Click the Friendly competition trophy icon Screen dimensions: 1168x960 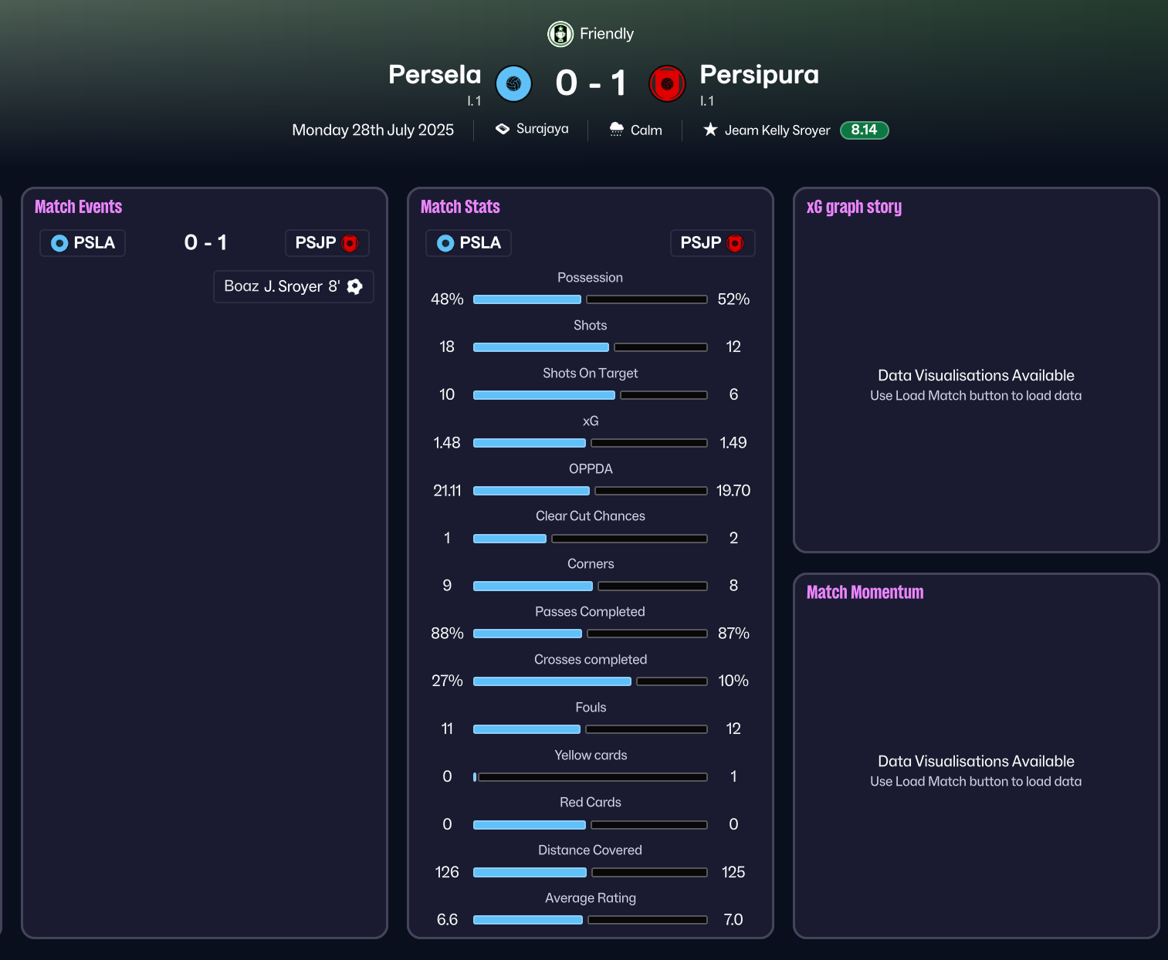(560, 34)
